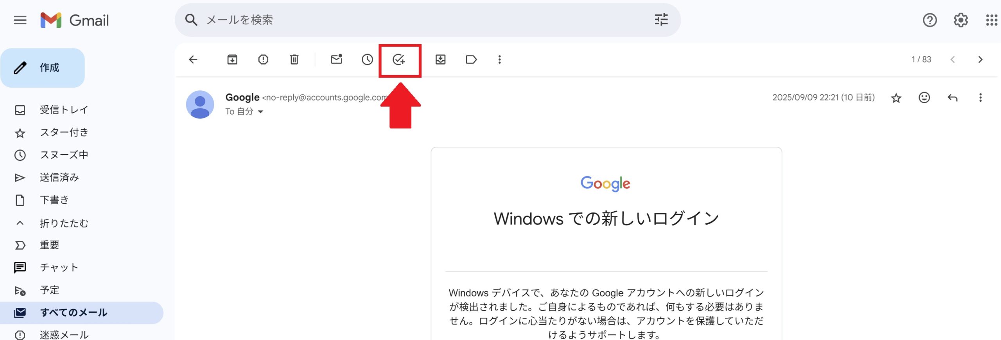
Task: Reply to the Google email
Action: [953, 98]
